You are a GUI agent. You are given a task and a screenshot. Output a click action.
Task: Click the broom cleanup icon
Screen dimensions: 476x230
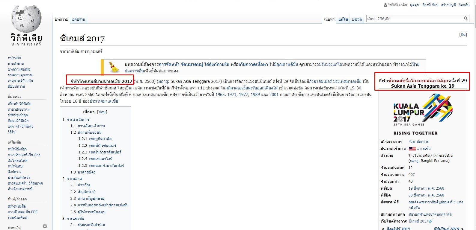pos(114,68)
